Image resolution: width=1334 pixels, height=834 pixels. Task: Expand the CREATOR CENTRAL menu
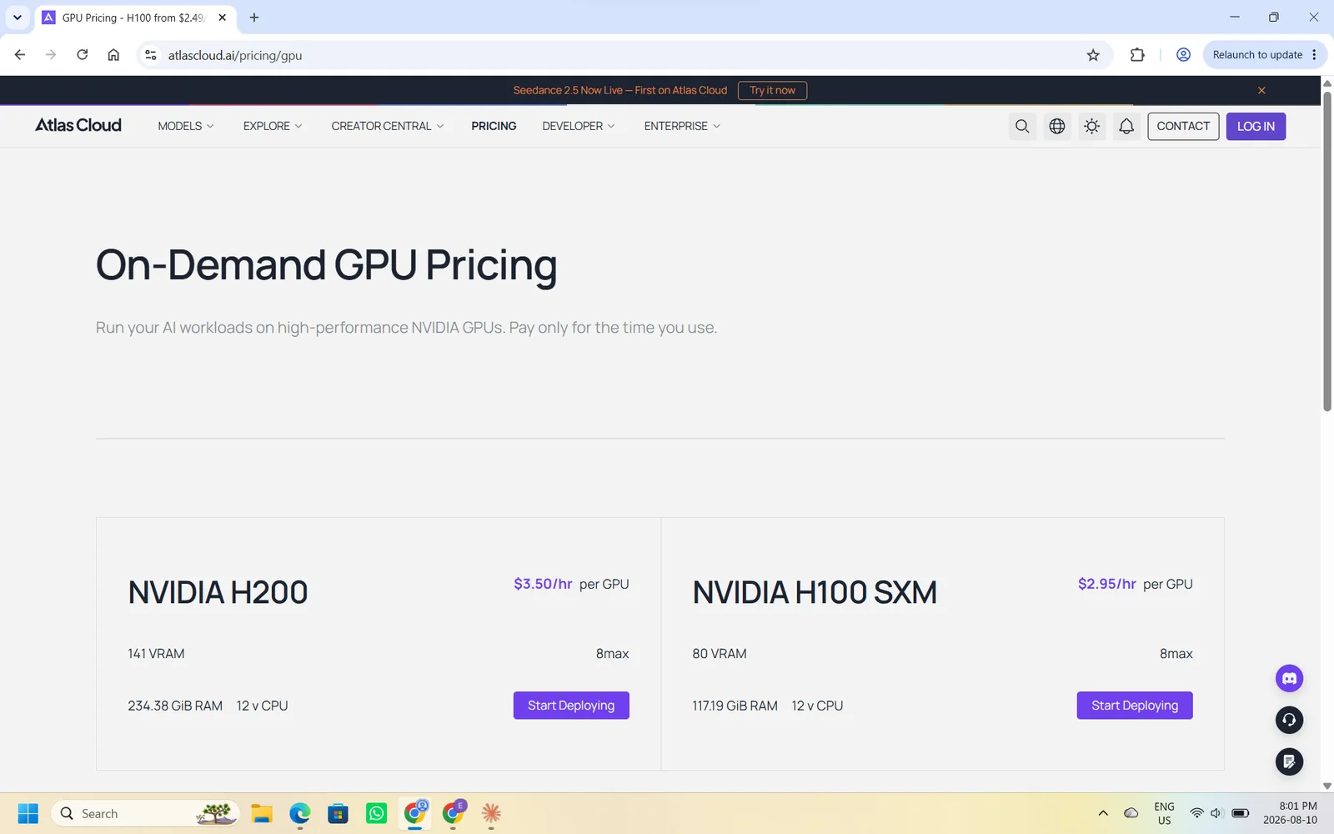[x=388, y=126]
